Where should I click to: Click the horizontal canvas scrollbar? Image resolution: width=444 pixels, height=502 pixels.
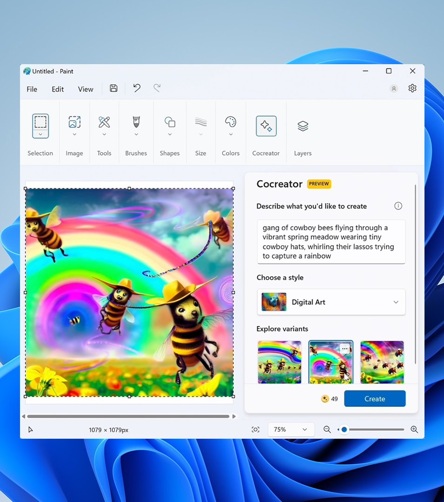(128, 416)
